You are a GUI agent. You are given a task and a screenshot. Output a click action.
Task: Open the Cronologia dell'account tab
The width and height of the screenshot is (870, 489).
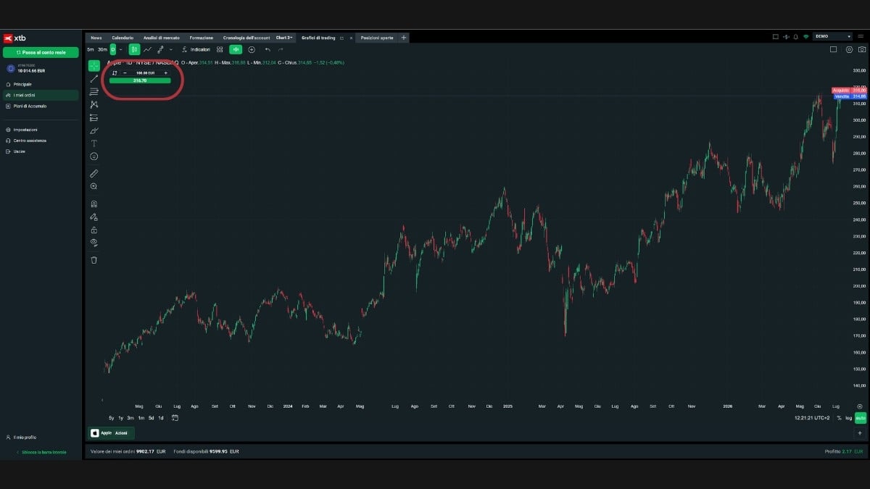coord(246,38)
